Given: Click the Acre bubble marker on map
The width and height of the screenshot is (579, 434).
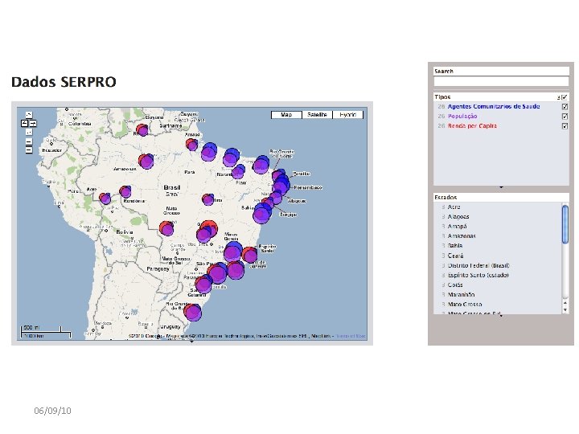Looking at the screenshot, I should (105, 199).
